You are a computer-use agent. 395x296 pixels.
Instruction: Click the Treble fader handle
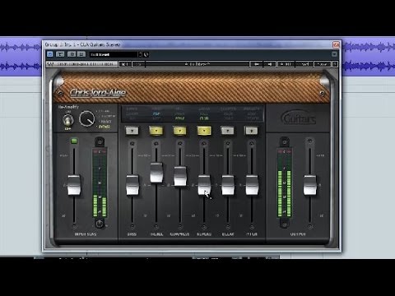[156, 173]
